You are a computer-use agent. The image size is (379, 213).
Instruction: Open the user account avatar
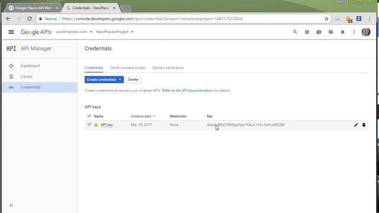click(366, 32)
